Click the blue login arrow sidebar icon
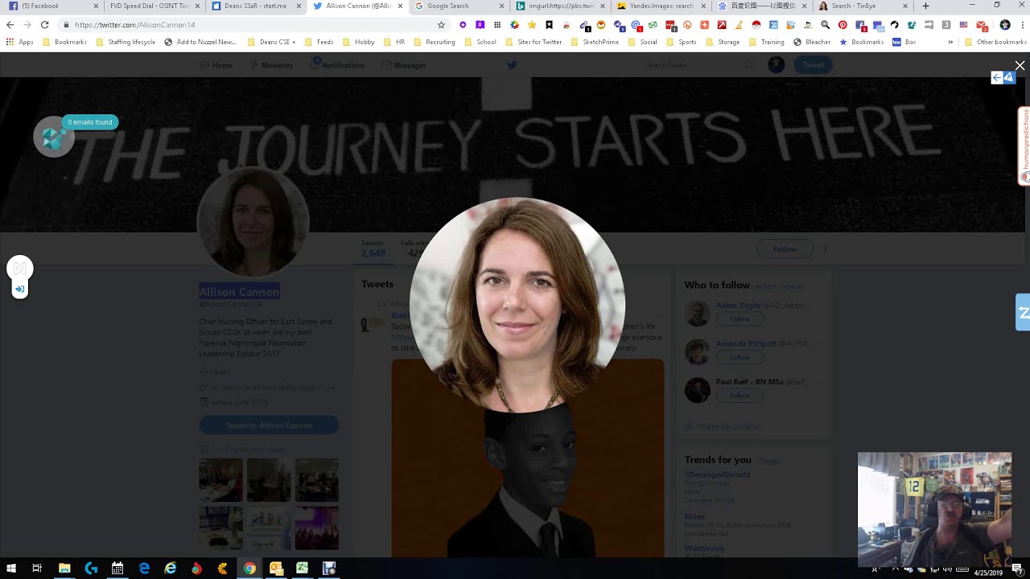Screen dimensions: 1030x579 pos(20,289)
